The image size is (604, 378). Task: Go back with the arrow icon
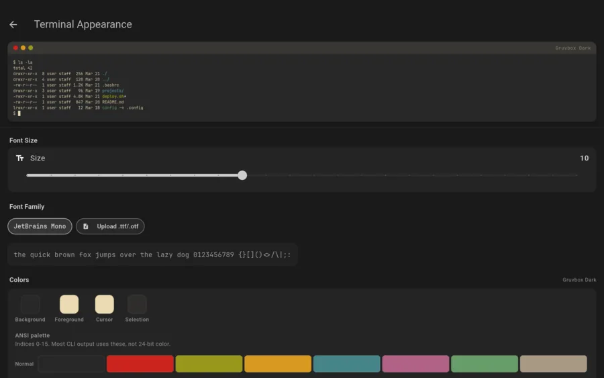point(13,25)
